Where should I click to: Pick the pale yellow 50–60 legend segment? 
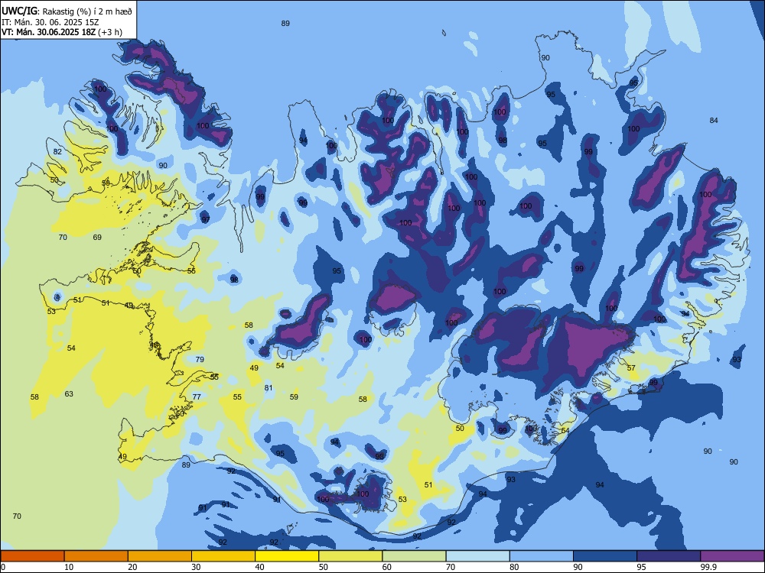[350, 556]
